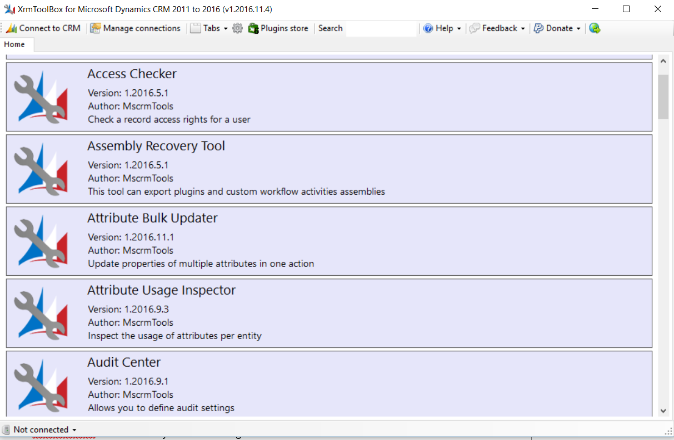Open the Help menu label
Viewport: 674px width, 440px height.
click(x=445, y=28)
